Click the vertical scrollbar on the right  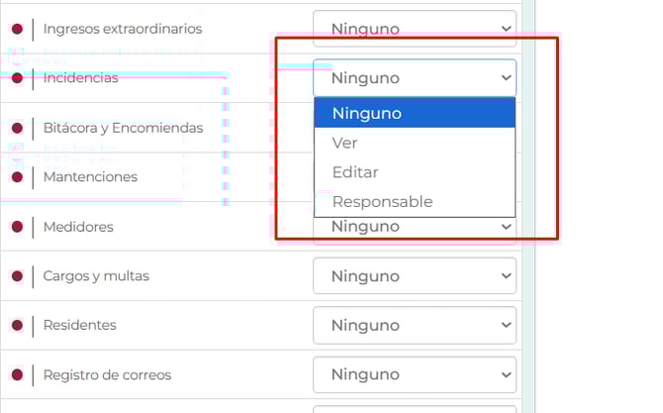click(528, 198)
